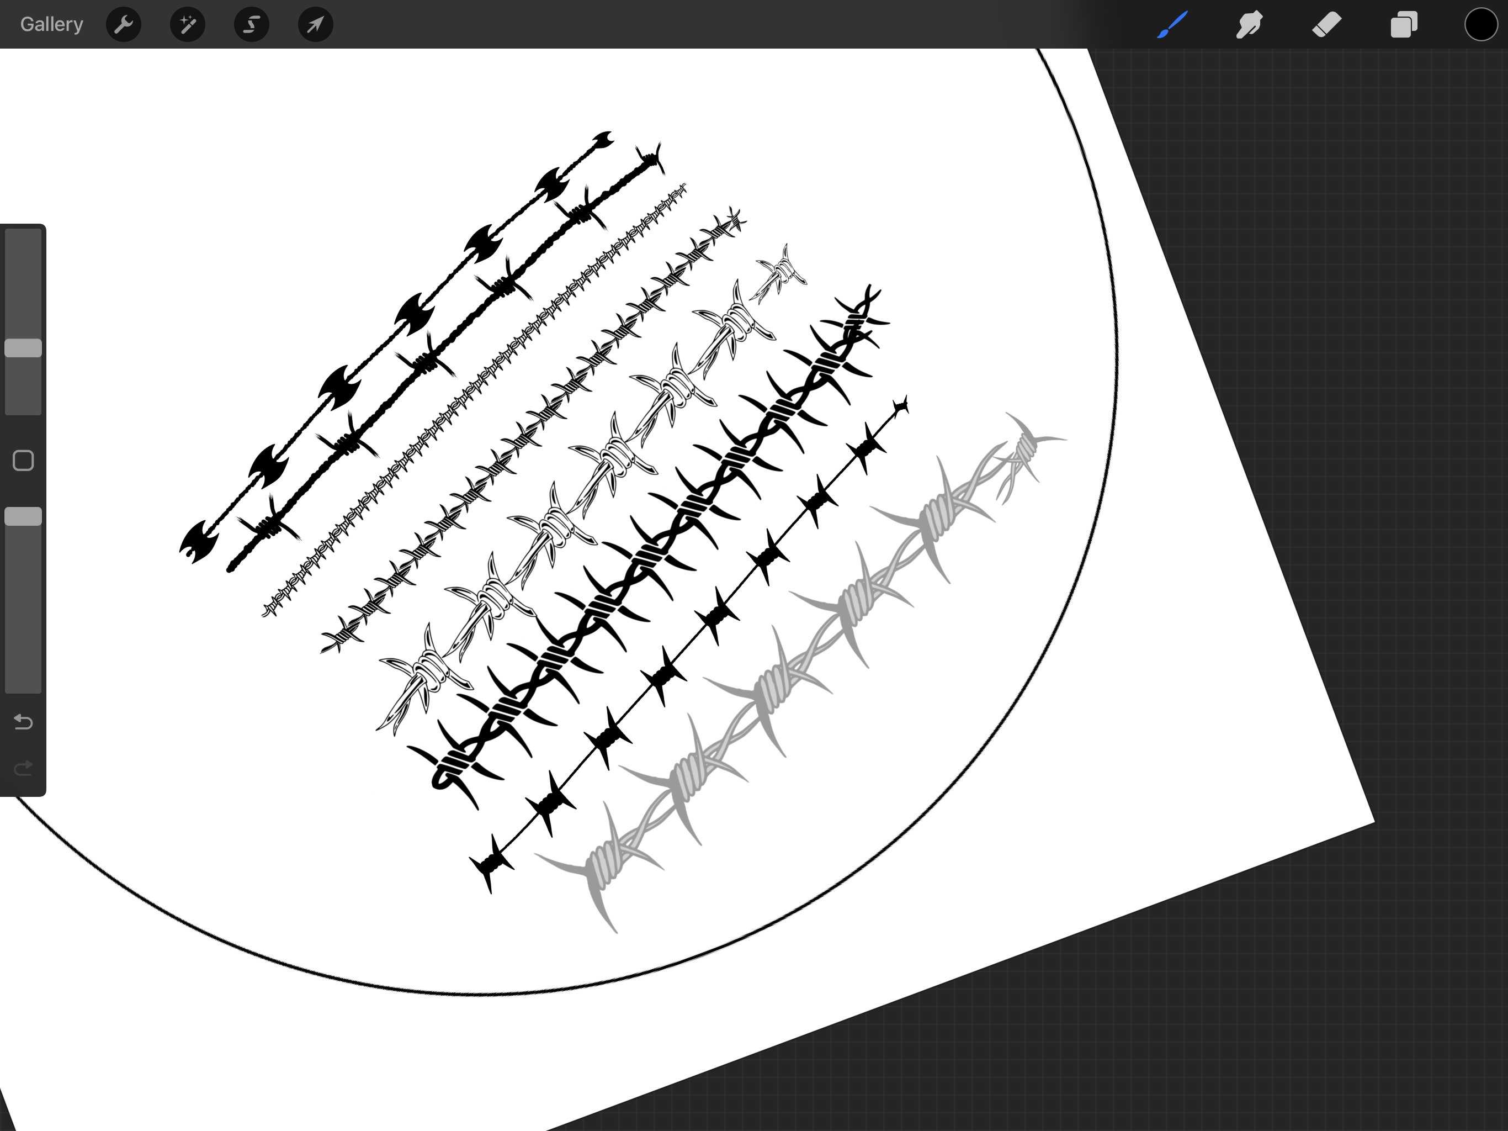Viewport: 1508px width, 1131px height.
Task: Click the dark background outside the canvas
Action: pos(1329,273)
